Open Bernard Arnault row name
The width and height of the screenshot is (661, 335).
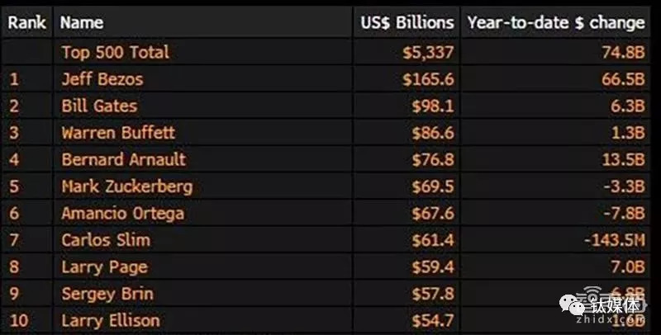(x=123, y=159)
